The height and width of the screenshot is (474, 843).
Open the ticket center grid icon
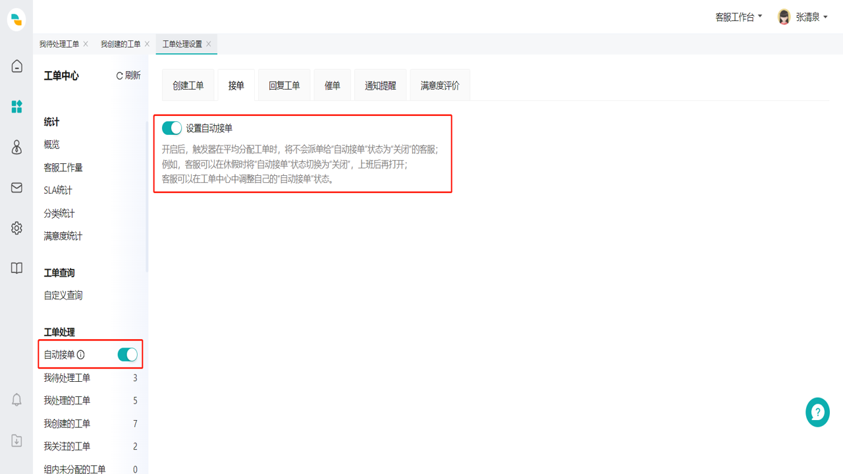click(17, 107)
